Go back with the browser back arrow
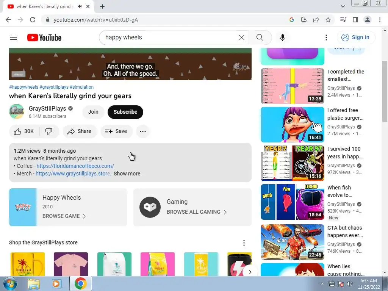Screen dimensions: 388x291 pyautogui.click(x=8, y=20)
